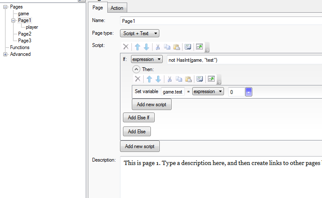Collapse the Then block with the chevron

(x=136, y=69)
